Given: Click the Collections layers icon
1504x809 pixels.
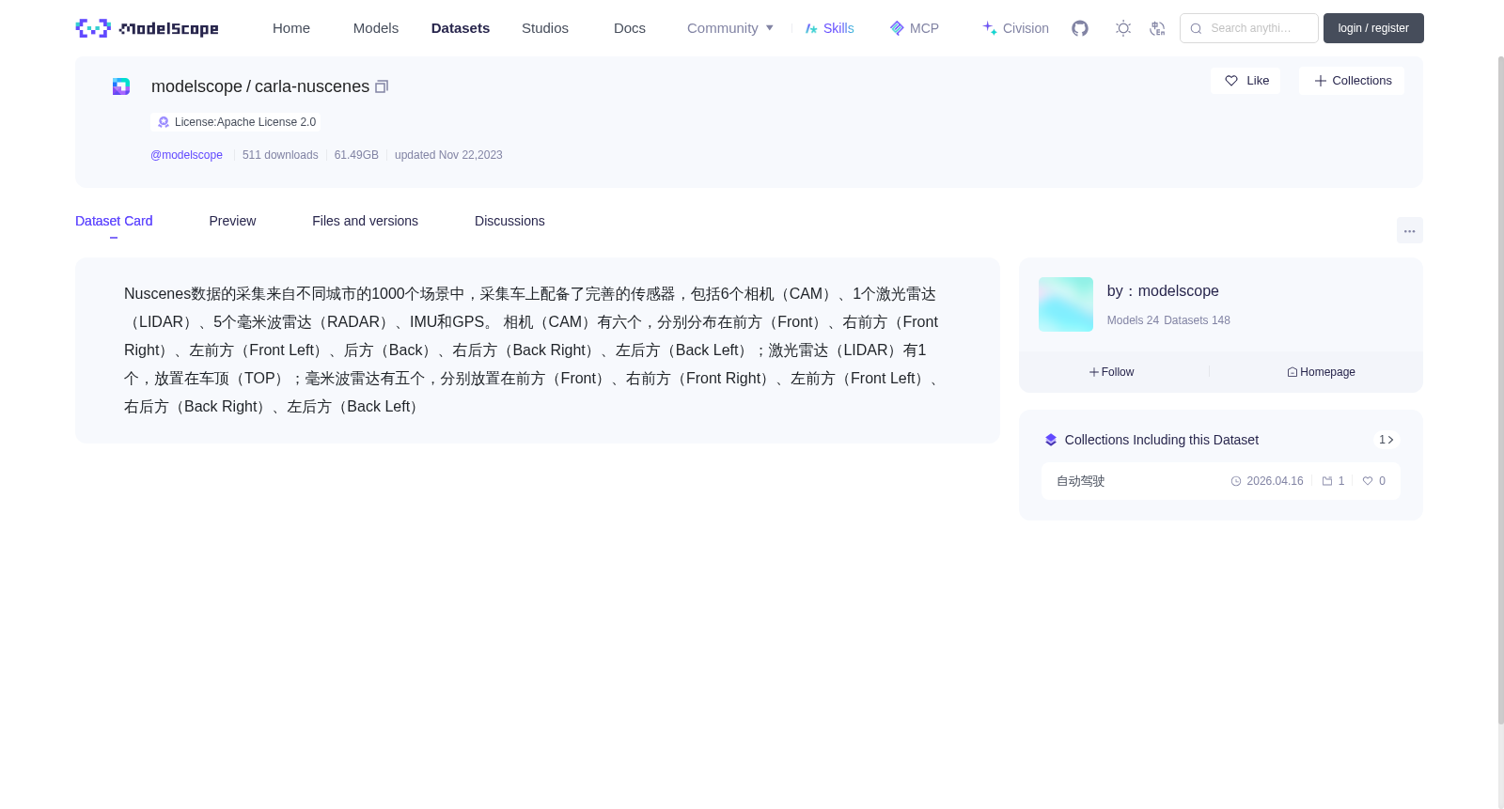Looking at the screenshot, I should 1051,440.
